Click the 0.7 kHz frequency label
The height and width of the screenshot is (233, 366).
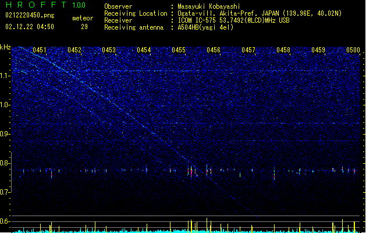coord(5,192)
